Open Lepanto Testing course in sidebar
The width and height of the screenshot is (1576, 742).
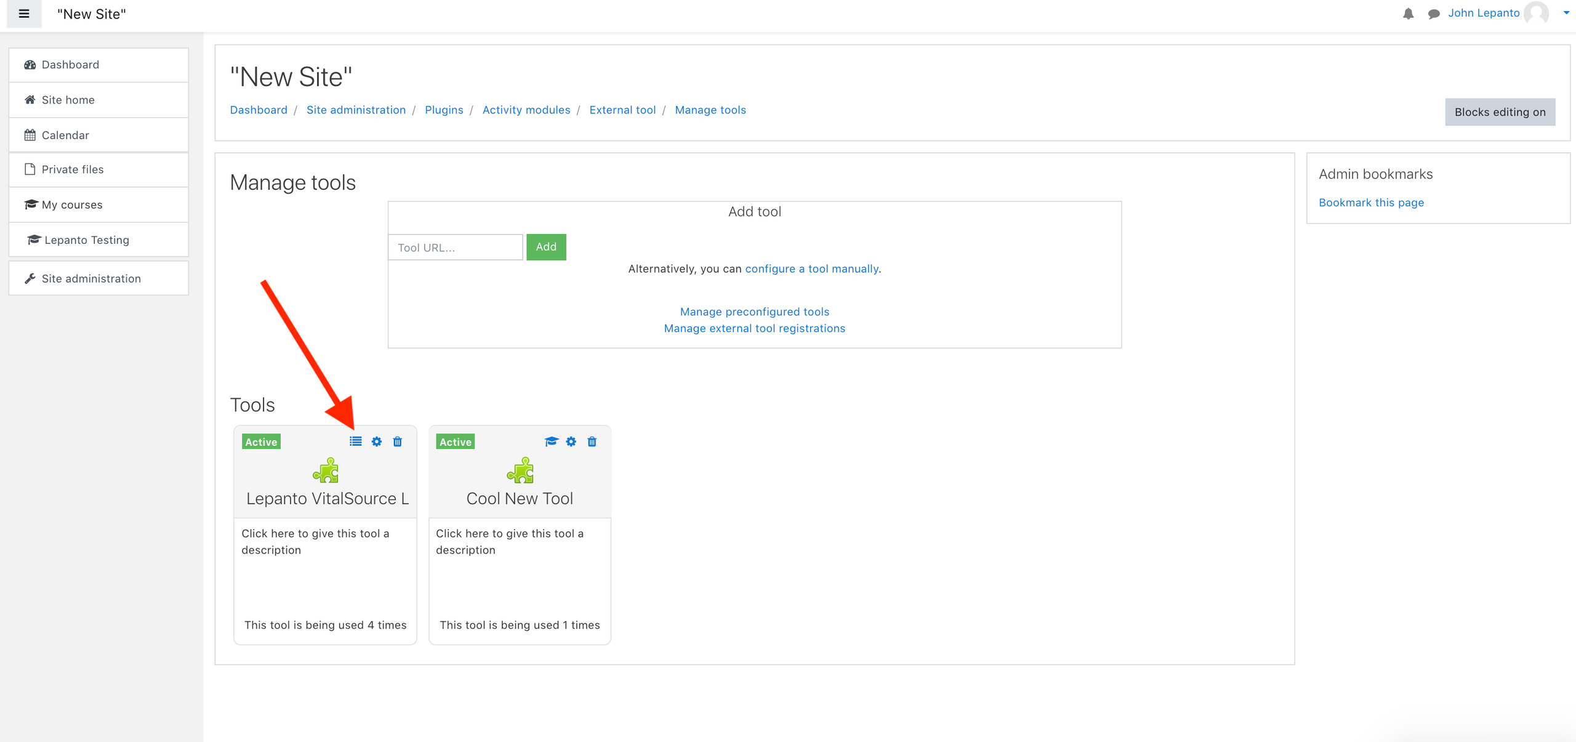point(98,240)
